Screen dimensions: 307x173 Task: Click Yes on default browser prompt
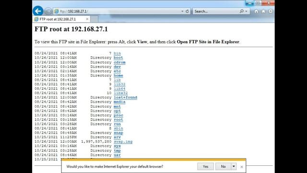205,166
